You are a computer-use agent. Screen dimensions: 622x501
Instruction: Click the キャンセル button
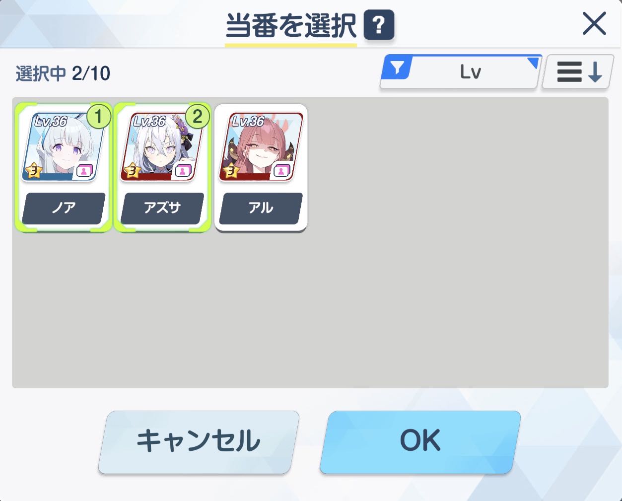[x=199, y=441]
